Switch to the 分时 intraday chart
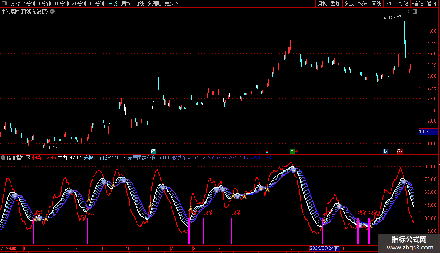This screenshot has height=253, width=440. pos(16,4)
